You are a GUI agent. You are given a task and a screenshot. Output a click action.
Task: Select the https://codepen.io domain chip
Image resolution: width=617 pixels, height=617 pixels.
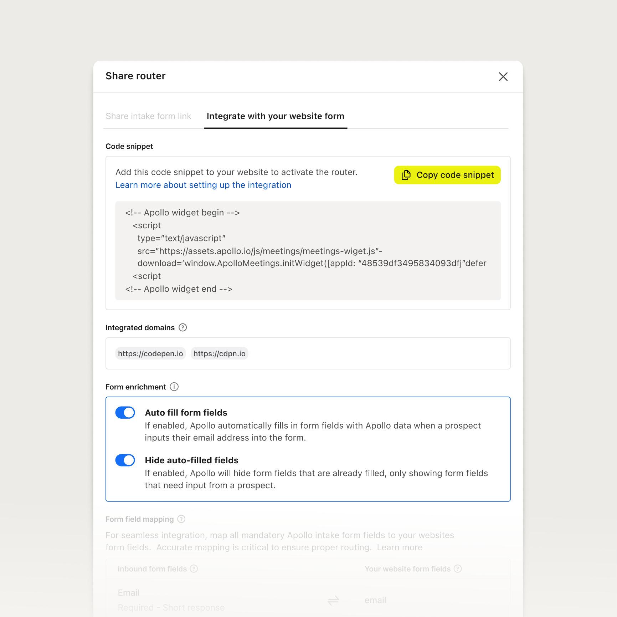(x=150, y=353)
